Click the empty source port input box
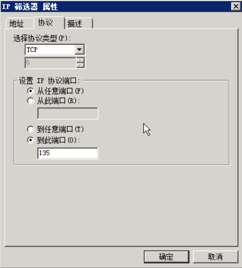Viewport: 242px width, 268px height. [x=67, y=113]
